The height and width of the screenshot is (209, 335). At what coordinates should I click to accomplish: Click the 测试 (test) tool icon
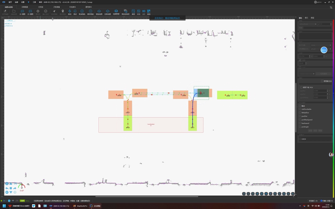pyautogui.click(x=75, y=12)
